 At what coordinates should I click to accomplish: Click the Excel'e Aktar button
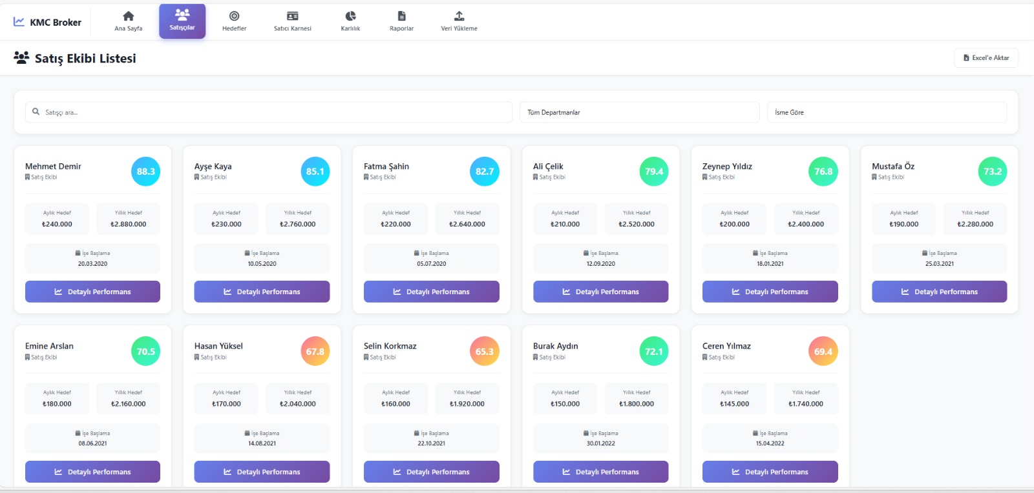(x=986, y=57)
